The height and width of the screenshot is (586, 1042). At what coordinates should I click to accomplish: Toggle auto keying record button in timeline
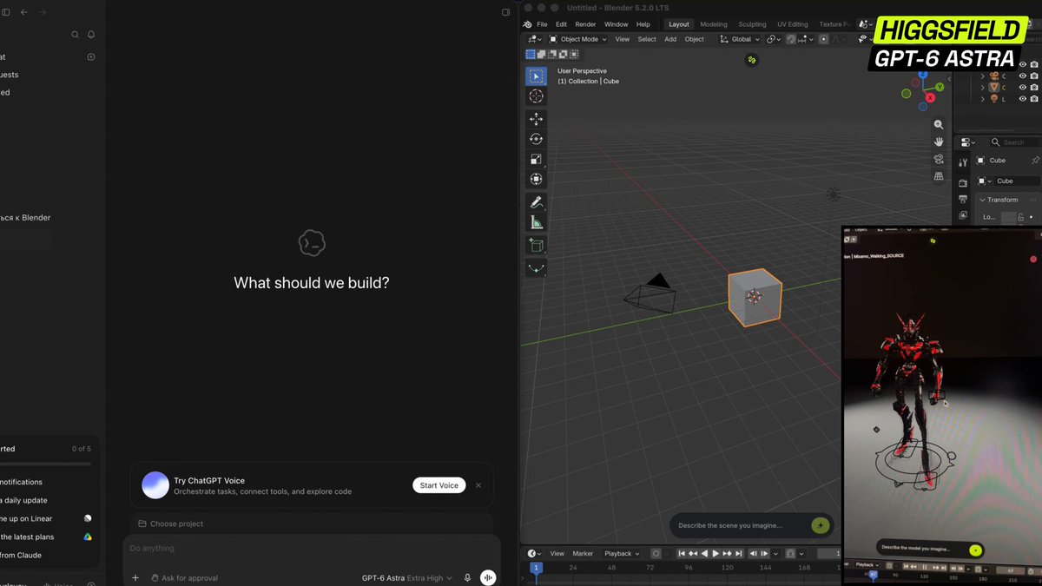point(656,554)
